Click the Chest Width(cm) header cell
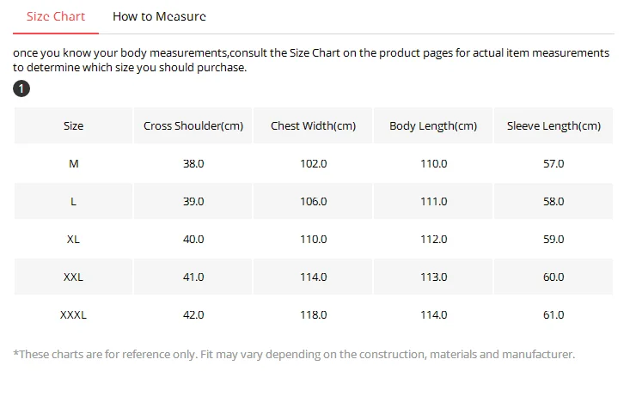The height and width of the screenshot is (396, 636). point(313,125)
